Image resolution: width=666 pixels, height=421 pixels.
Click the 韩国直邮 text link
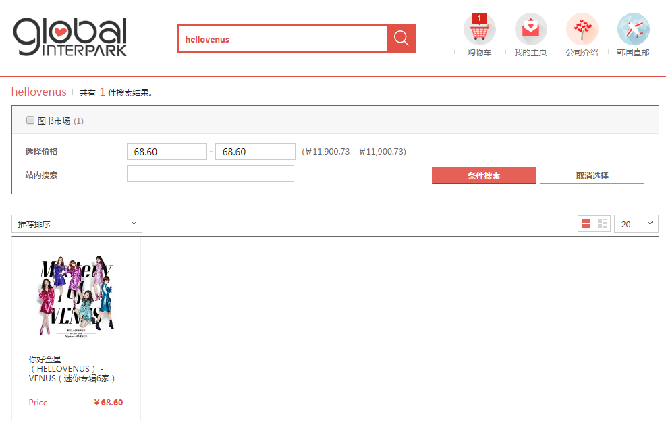(634, 52)
